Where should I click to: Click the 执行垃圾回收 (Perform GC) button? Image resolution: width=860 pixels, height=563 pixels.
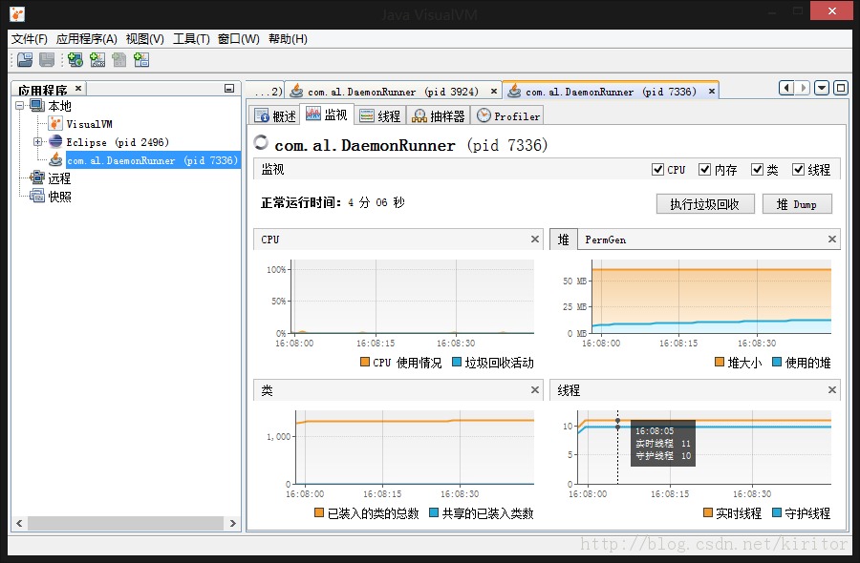point(704,203)
